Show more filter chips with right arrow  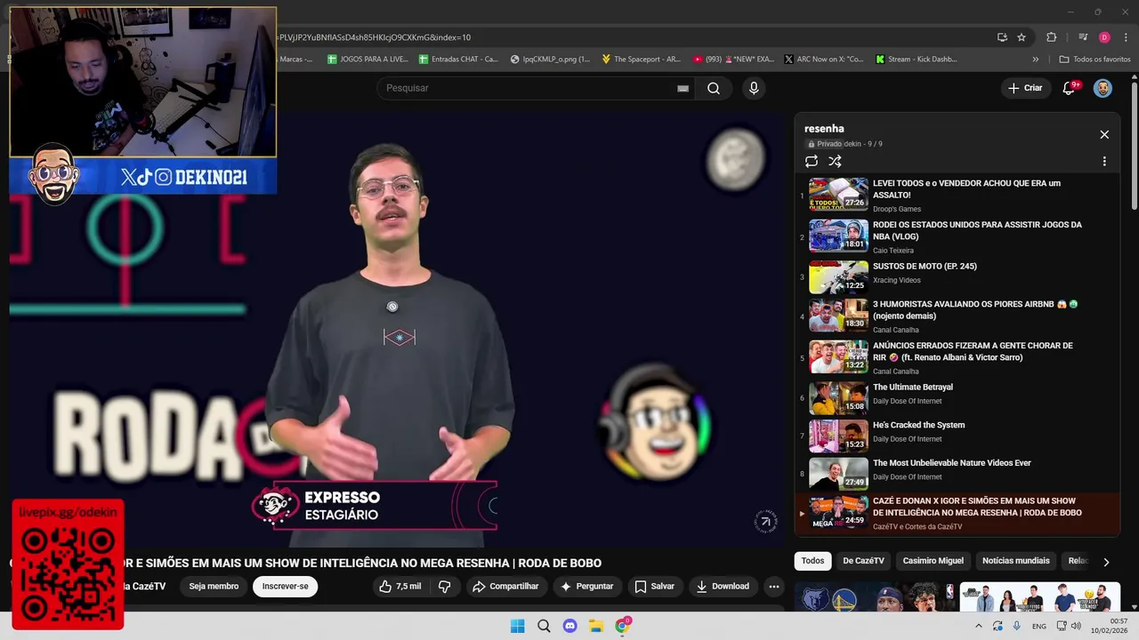(x=1106, y=562)
